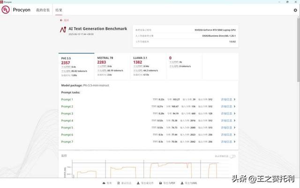
Task: Click the export to file download icon
Action: coord(138,183)
